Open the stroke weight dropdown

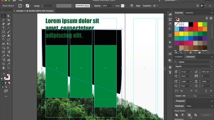pyautogui.click(x=53, y=6)
